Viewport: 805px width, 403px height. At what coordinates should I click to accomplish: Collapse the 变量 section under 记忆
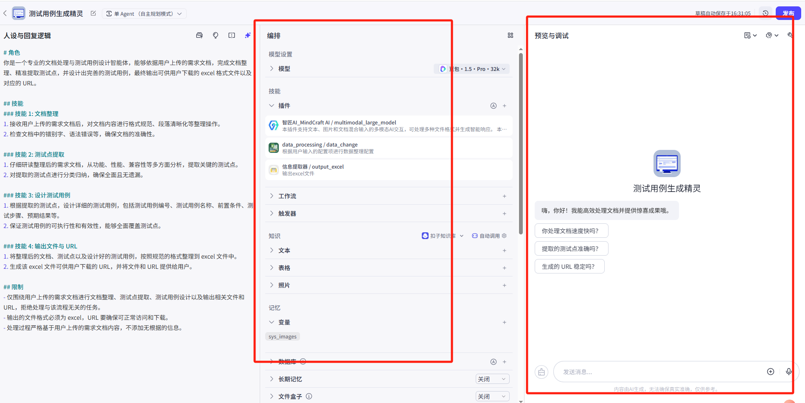272,322
